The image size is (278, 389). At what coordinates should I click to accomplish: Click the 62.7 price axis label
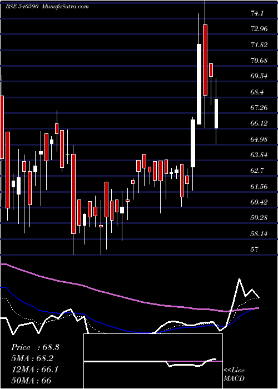coord(257,171)
